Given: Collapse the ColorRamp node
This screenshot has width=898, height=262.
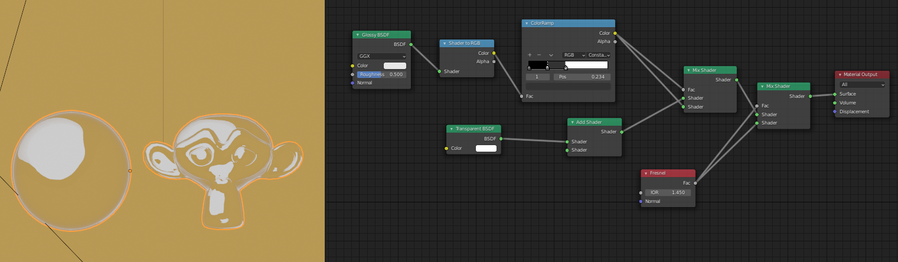Looking at the screenshot, I should point(527,24).
